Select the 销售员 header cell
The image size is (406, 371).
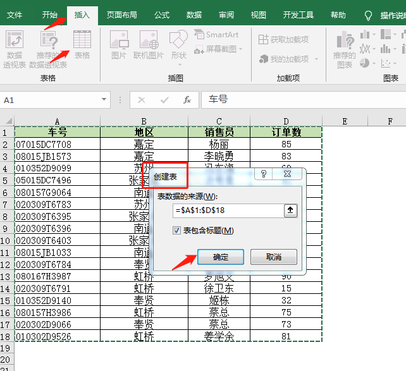[219, 132]
